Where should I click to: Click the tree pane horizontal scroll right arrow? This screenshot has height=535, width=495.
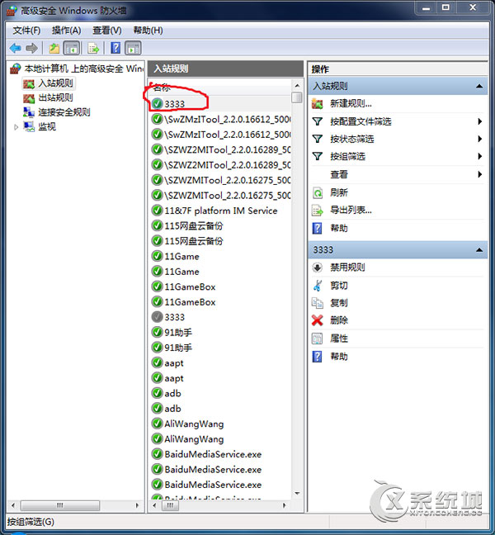click(137, 505)
